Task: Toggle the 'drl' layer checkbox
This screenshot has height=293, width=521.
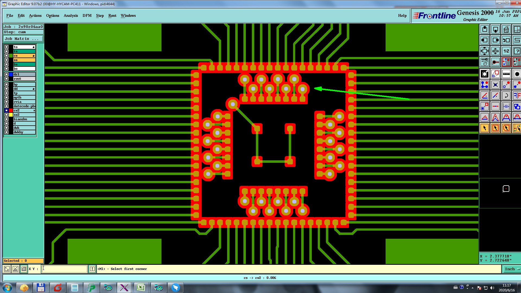Action: (x=7, y=74)
